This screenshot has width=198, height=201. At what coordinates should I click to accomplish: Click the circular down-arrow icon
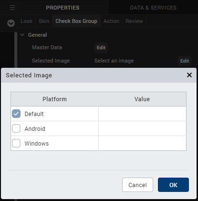[x=11, y=23]
